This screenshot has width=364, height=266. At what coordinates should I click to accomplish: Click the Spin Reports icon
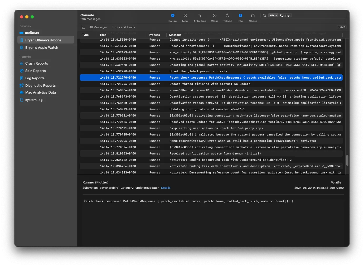pos(22,71)
